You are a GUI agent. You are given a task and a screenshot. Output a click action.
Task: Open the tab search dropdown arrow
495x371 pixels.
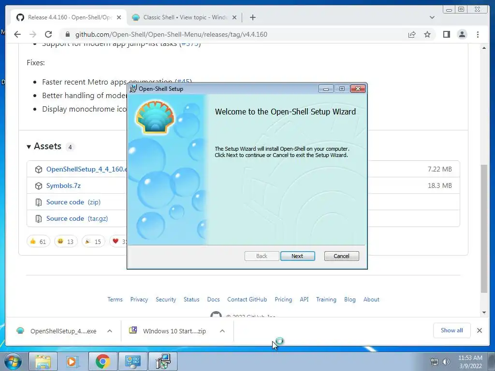click(x=432, y=17)
